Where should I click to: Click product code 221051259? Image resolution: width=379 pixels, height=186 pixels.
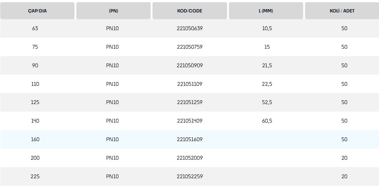(x=190, y=102)
